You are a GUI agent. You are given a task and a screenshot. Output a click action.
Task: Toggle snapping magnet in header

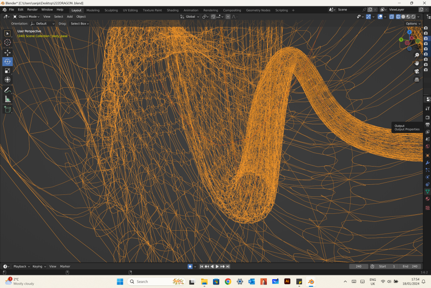pos(213,17)
